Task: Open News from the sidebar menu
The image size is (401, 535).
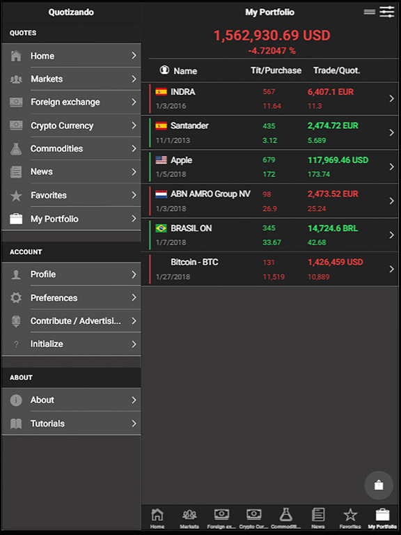Action: (x=71, y=171)
